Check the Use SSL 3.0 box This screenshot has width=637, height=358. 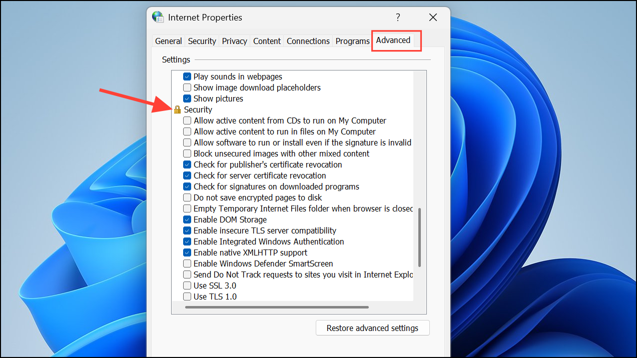[187, 285]
